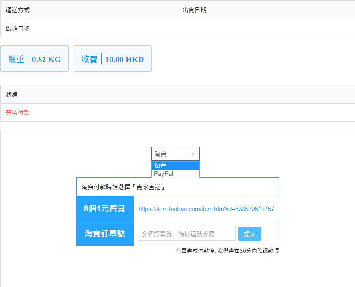Choose PayPal from the payment options
The height and width of the screenshot is (287, 355).
pos(175,174)
